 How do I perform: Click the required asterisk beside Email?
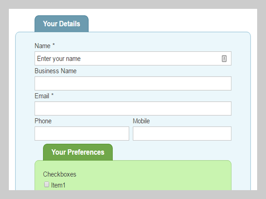(52, 96)
